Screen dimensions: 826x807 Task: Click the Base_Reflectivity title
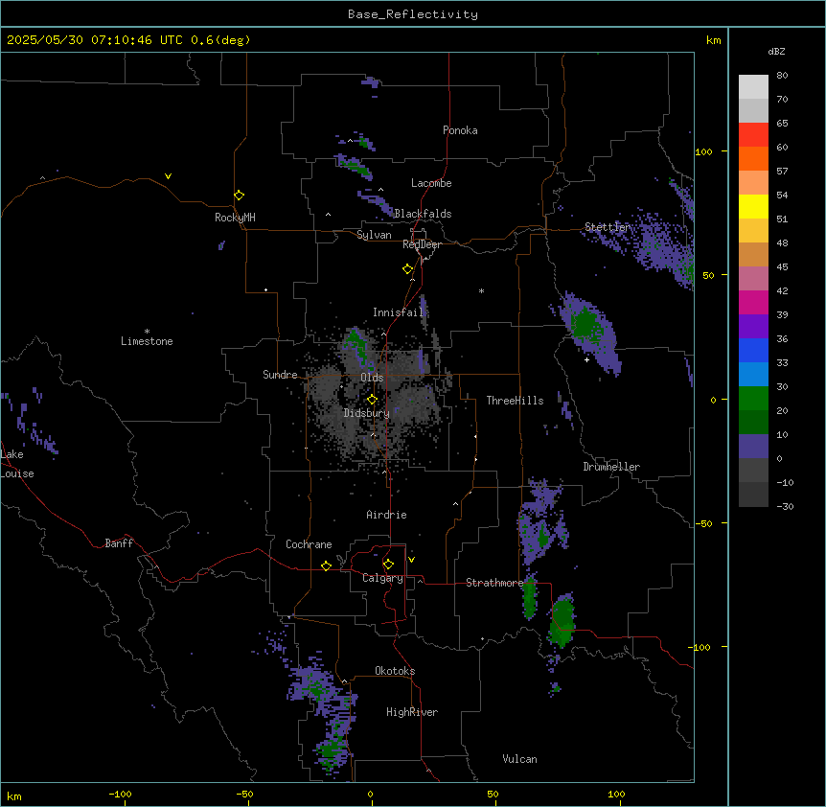pyautogui.click(x=413, y=14)
